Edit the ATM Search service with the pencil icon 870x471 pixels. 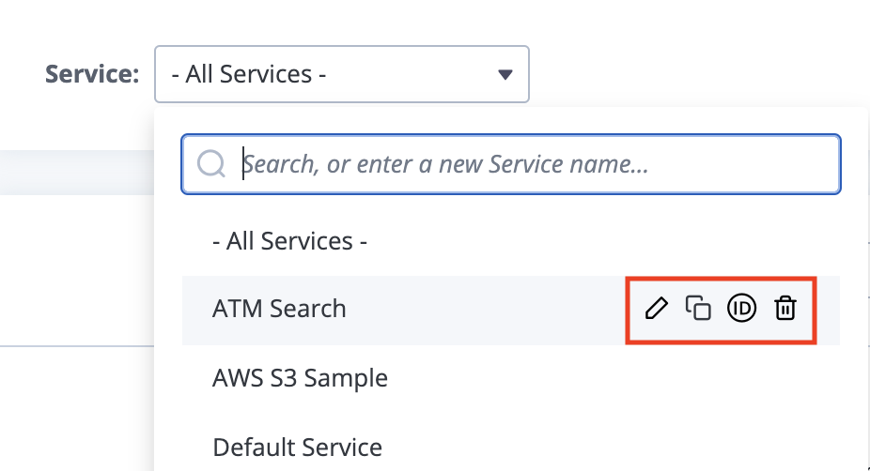(x=657, y=308)
